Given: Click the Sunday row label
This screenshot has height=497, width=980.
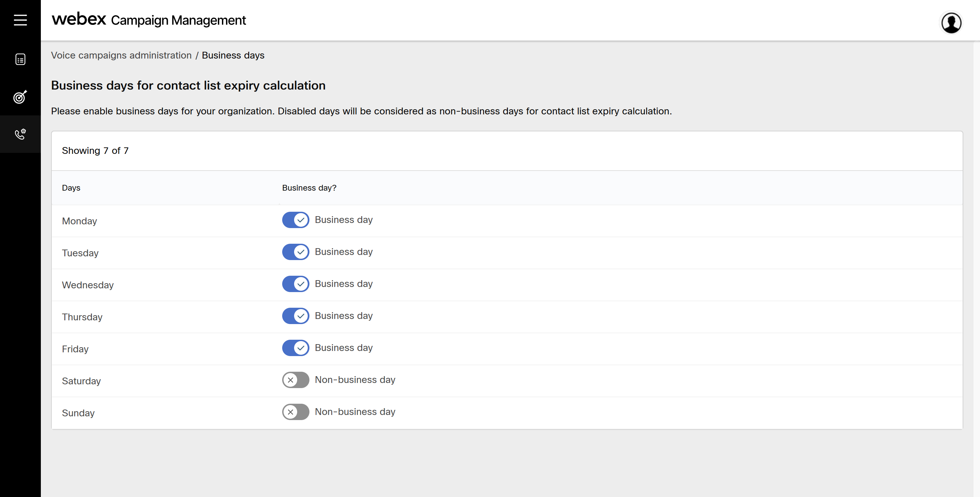Looking at the screenshot, I should [78, 413].
